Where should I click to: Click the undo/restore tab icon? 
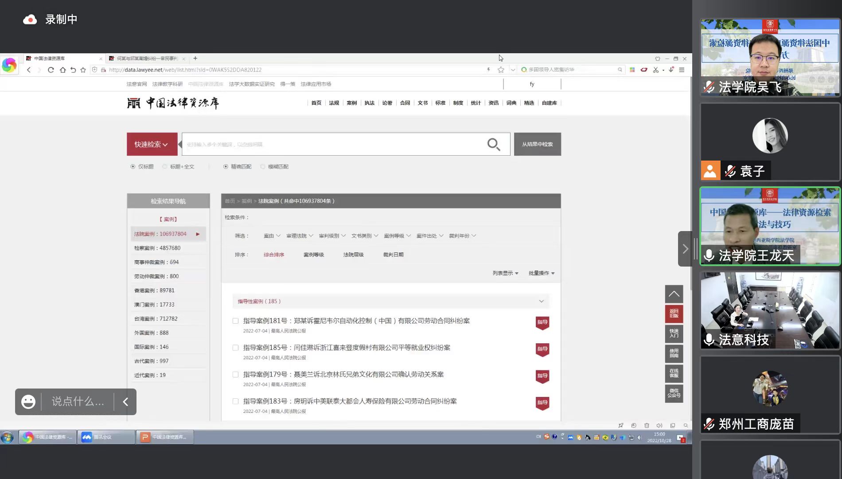(x=73, y=70)
